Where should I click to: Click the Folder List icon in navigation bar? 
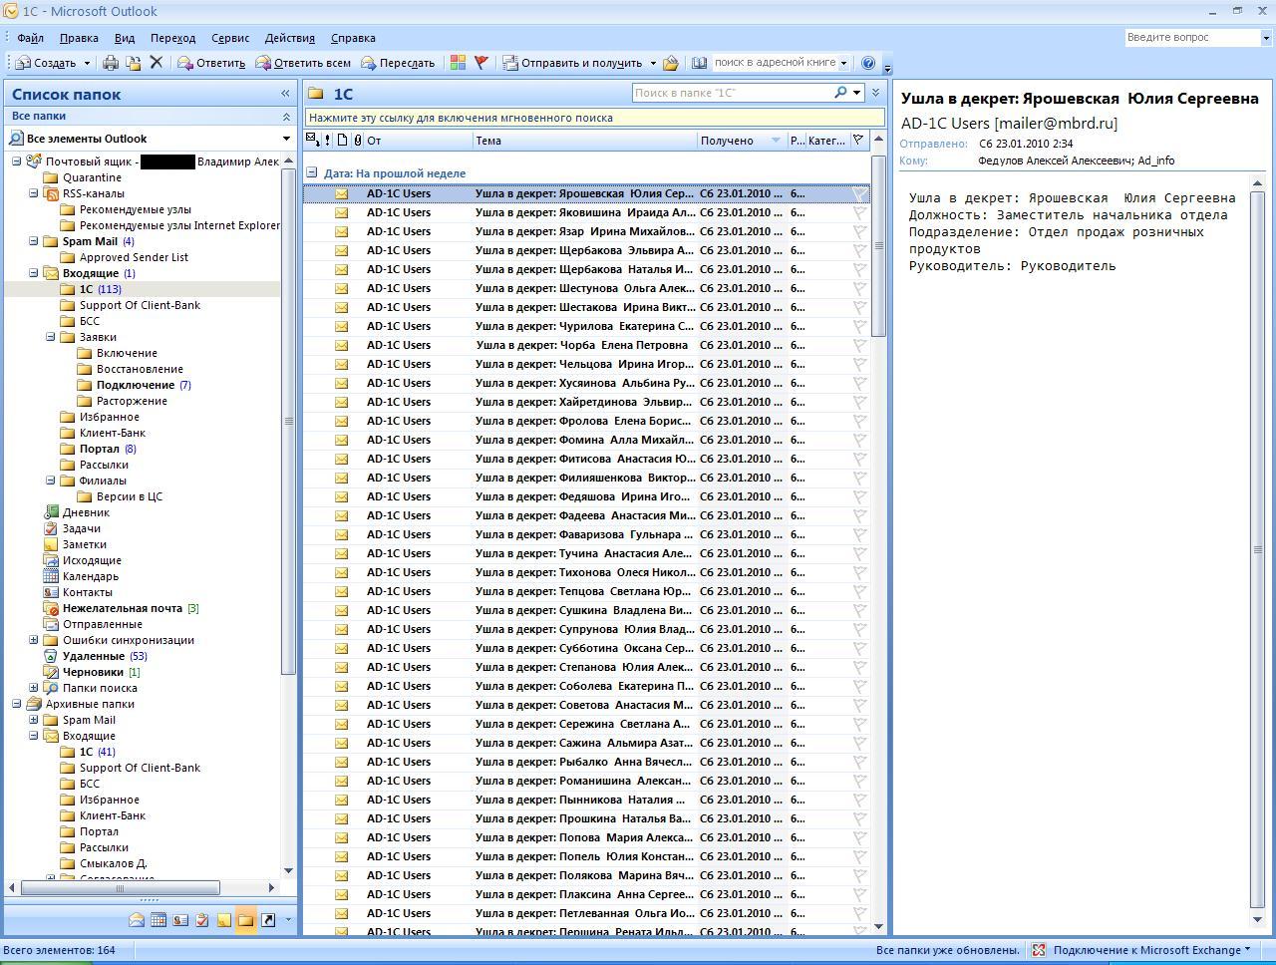tap(245, 920)
